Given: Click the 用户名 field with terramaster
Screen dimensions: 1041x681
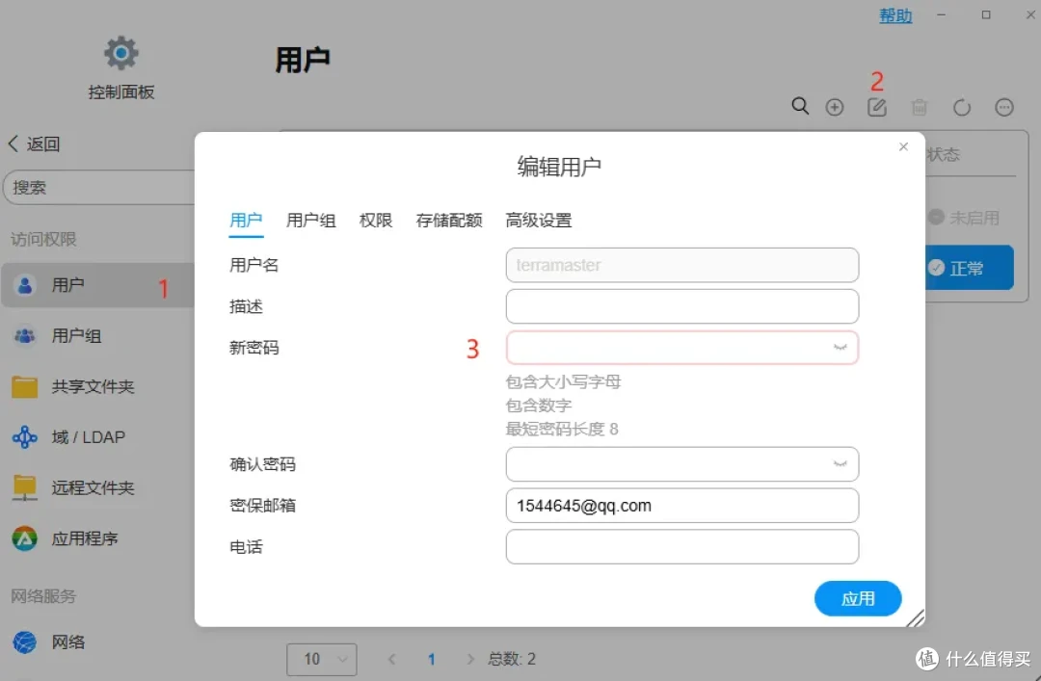Looking at the screenshot, I should [681, 265].
